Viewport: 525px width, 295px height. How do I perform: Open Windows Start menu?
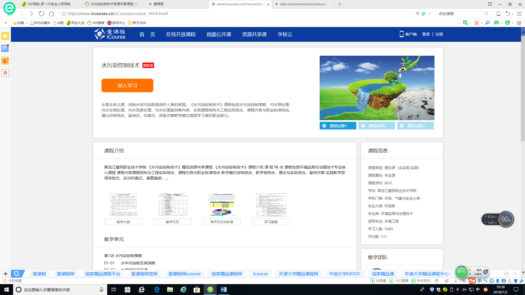click(x=6, y=290)
